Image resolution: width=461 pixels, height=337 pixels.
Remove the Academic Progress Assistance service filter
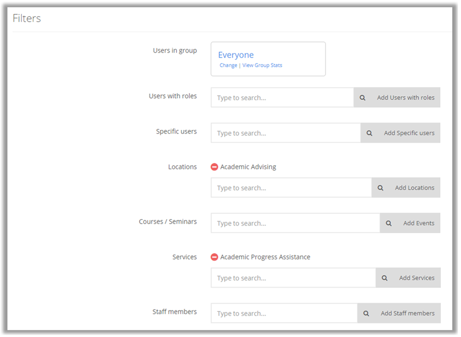click(214, 257)
